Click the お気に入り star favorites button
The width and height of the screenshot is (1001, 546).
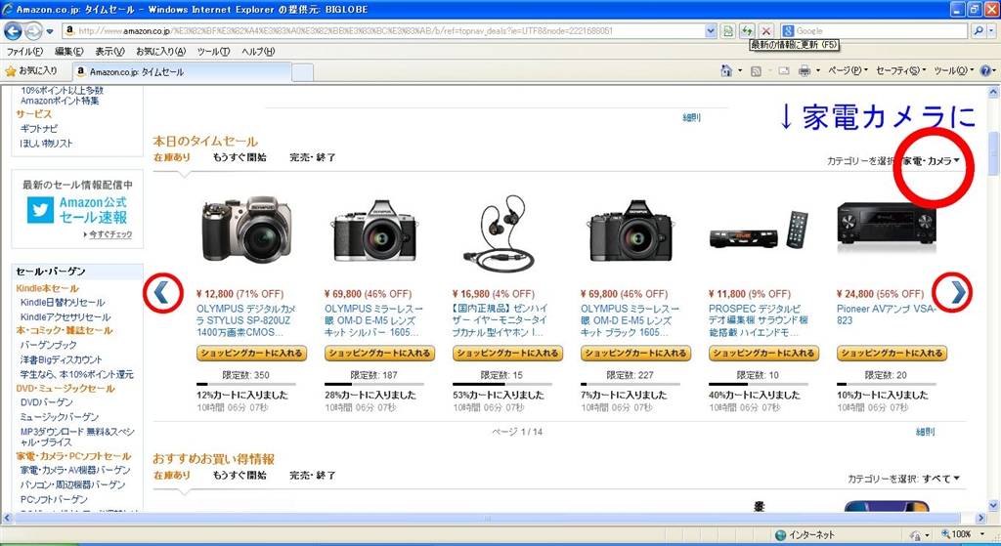(x=31, y=70)
